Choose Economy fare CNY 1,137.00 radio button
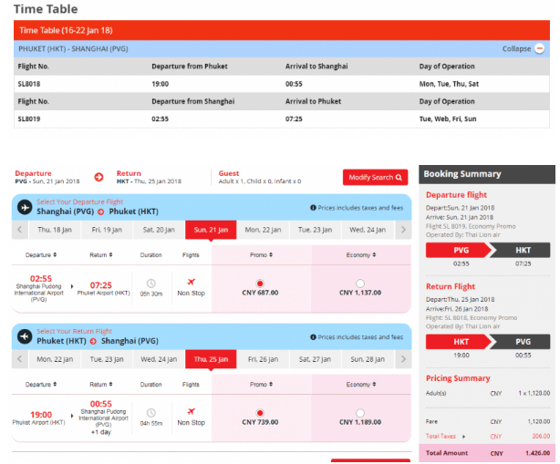 click(360, 284)
